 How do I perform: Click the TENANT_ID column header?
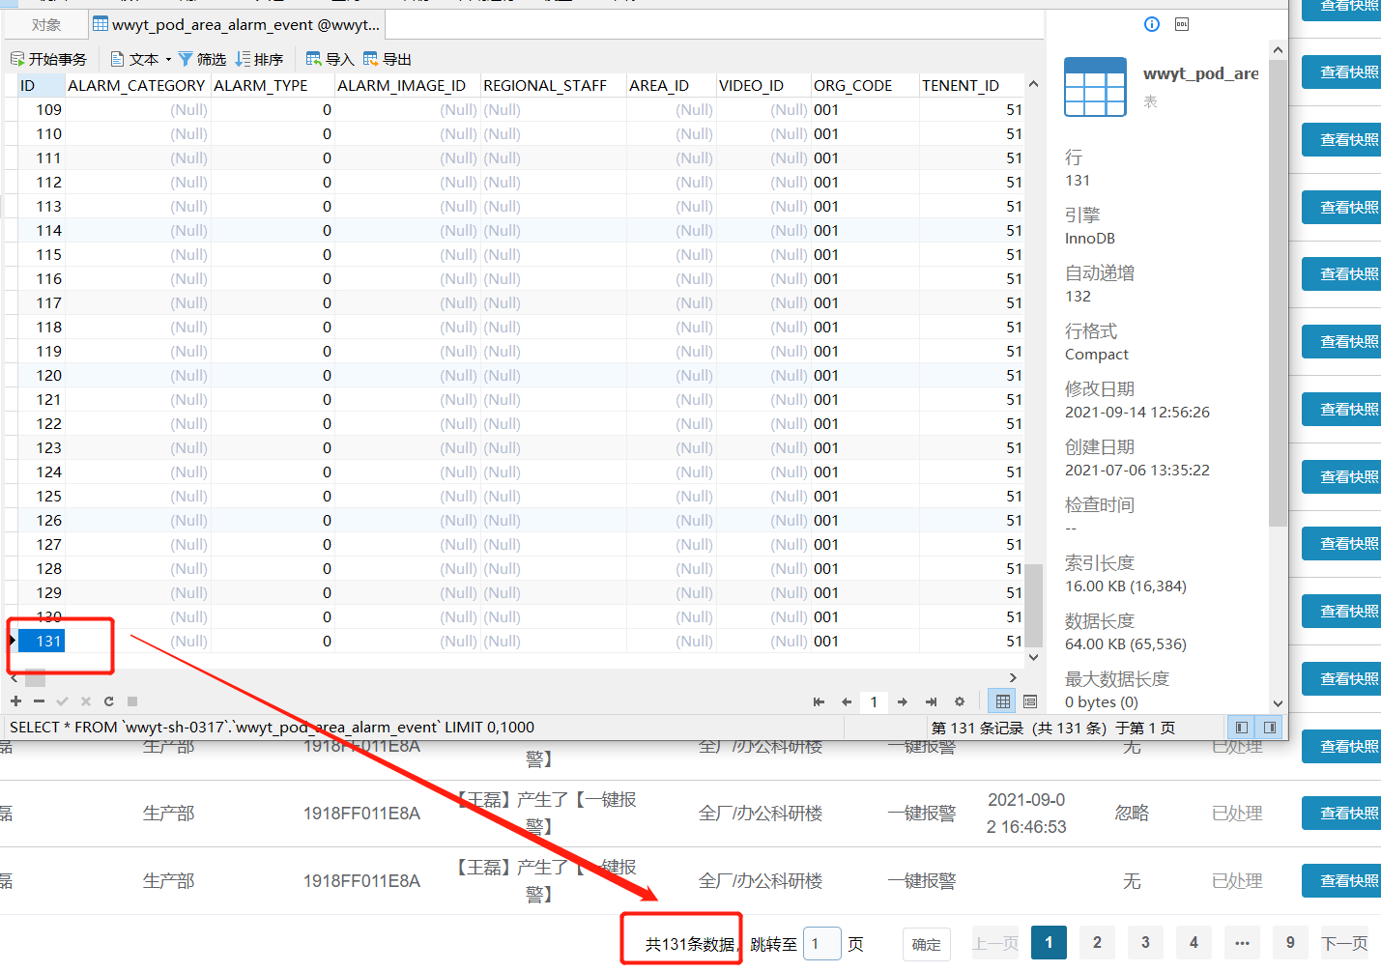[971, 85]
